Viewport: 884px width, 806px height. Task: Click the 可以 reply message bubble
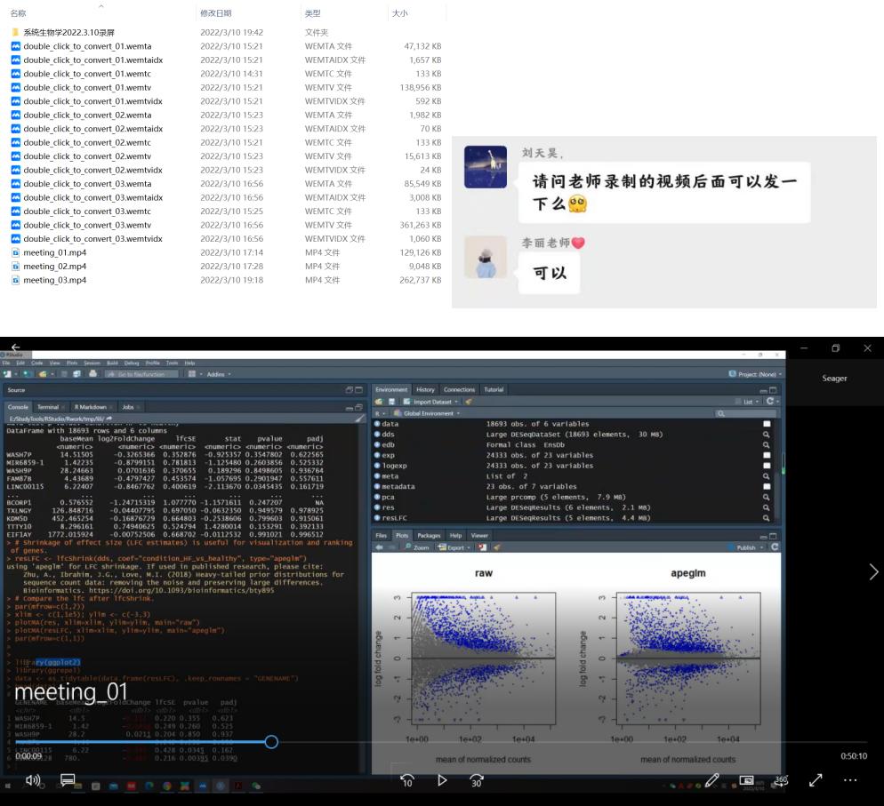(549, 274)
